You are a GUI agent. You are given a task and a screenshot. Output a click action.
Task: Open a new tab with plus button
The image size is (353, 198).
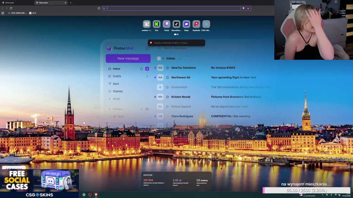[x=70, y=3]
